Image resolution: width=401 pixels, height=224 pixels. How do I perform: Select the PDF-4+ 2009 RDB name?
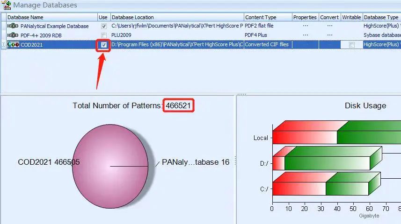tap(41, 35)
